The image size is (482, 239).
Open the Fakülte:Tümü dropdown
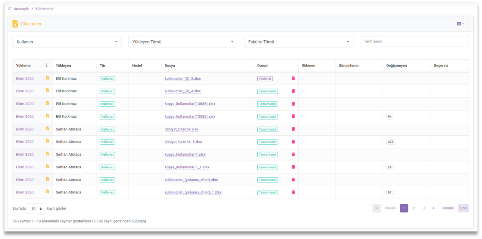298,42
